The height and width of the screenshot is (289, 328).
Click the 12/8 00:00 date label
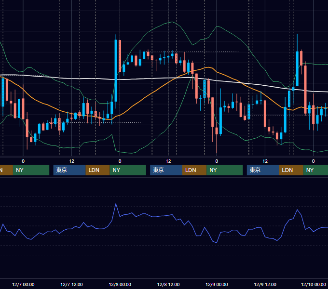click(x=120, y=284)
